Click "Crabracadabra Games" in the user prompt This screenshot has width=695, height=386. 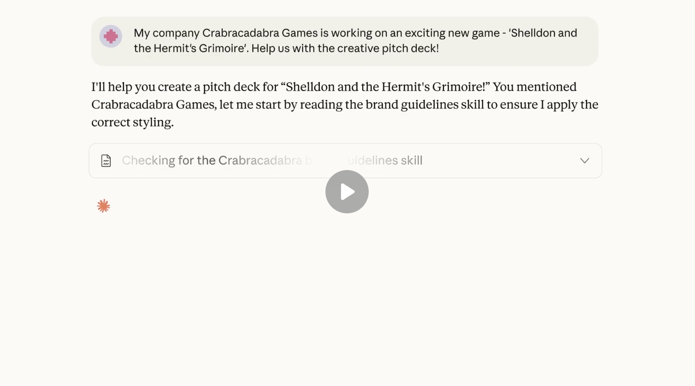pos(260,33)
